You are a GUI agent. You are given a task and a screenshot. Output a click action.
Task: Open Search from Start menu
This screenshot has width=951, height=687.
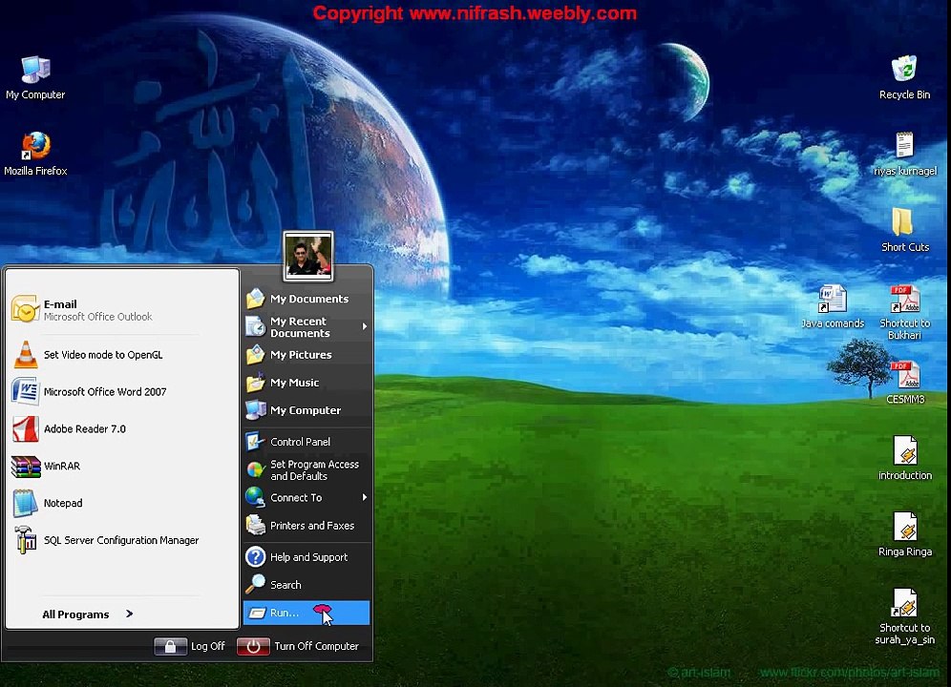pyautogui.click(x=306, y=585)
